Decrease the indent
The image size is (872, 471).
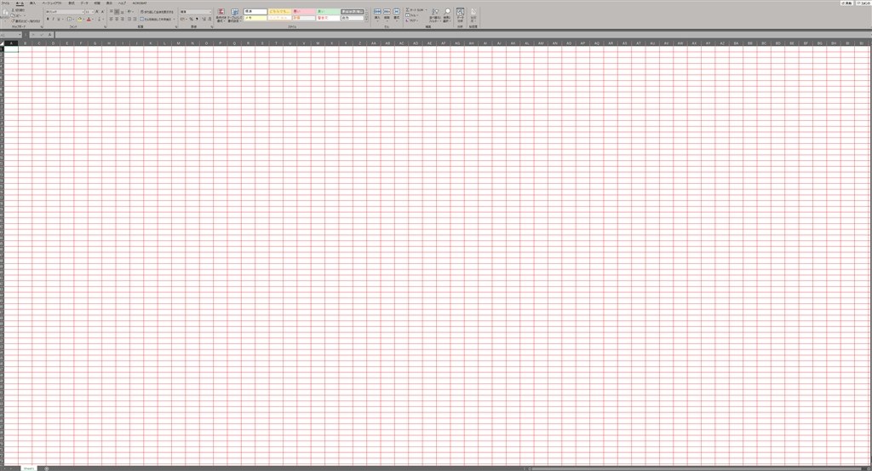[129, 19]
